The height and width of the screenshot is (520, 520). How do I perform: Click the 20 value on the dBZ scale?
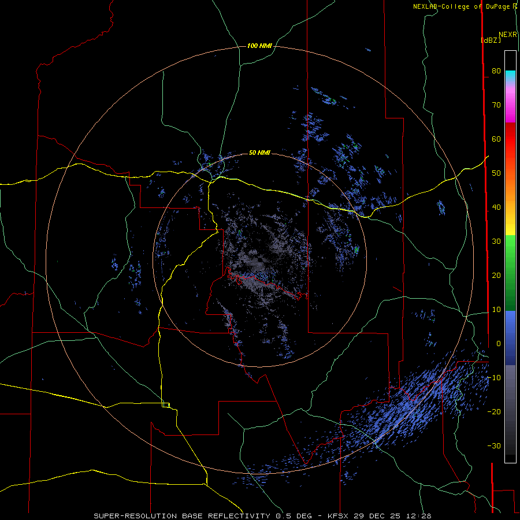tap(496, 275)
